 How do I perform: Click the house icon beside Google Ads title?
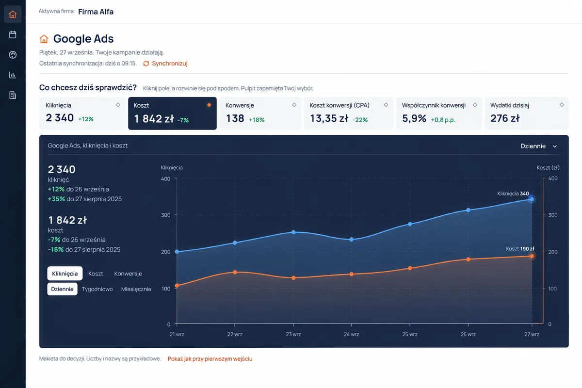point(44,39)
